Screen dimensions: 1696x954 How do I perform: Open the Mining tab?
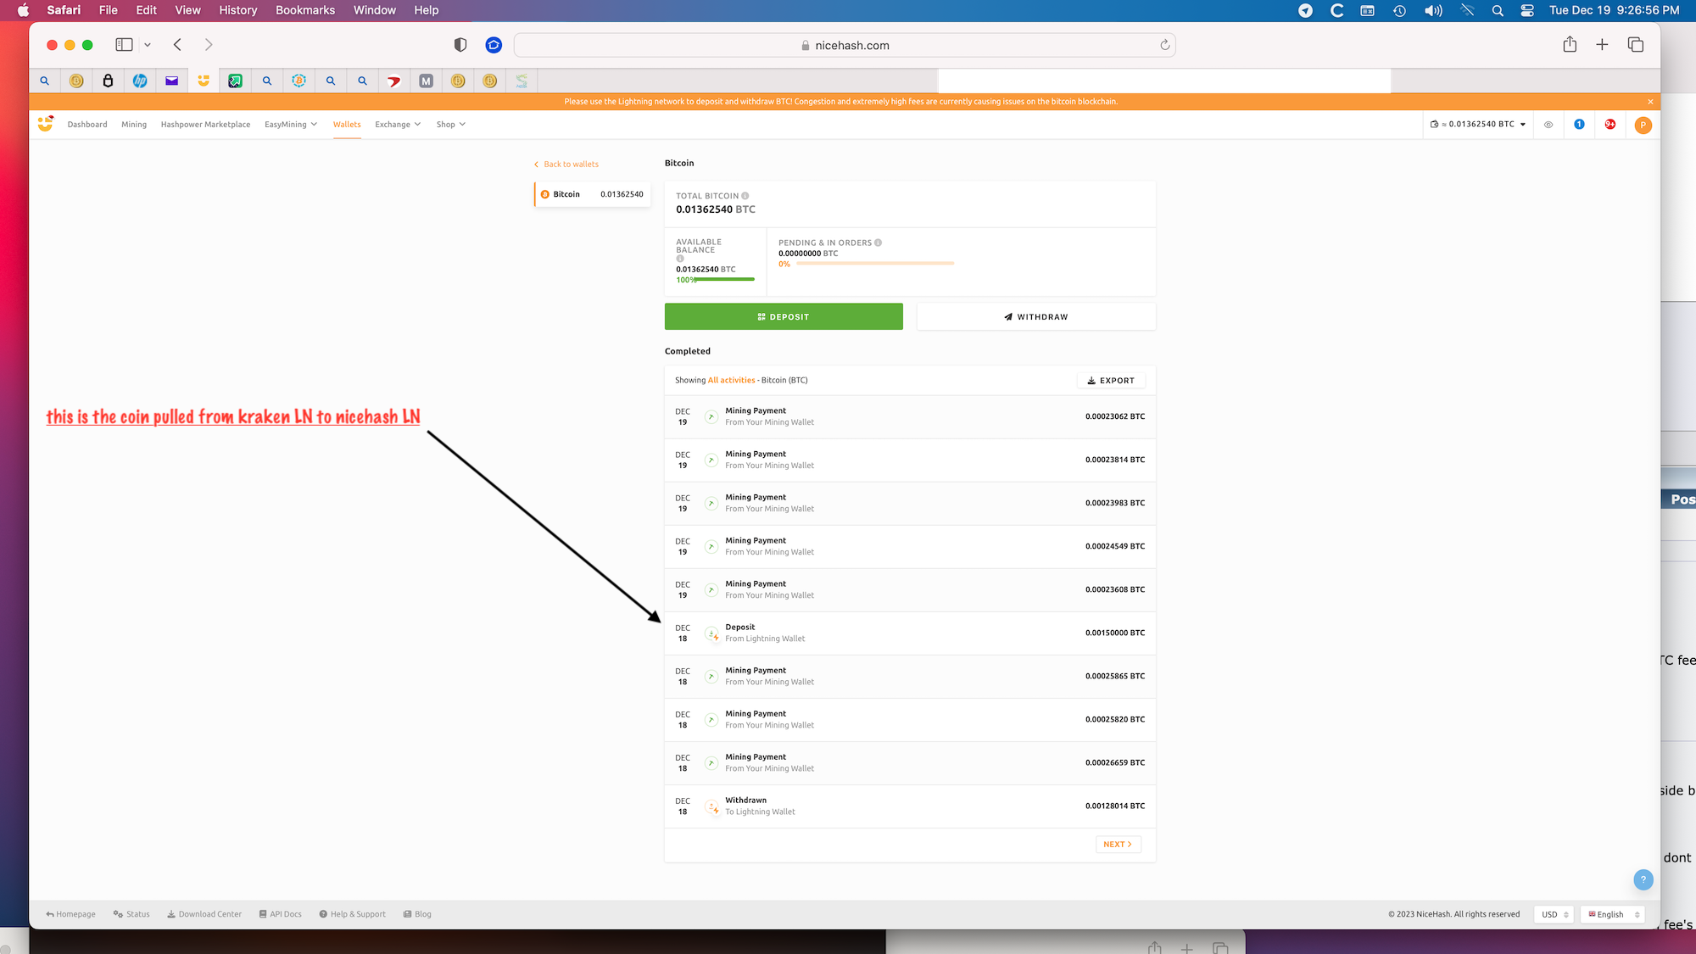click(x=134, y=125)
